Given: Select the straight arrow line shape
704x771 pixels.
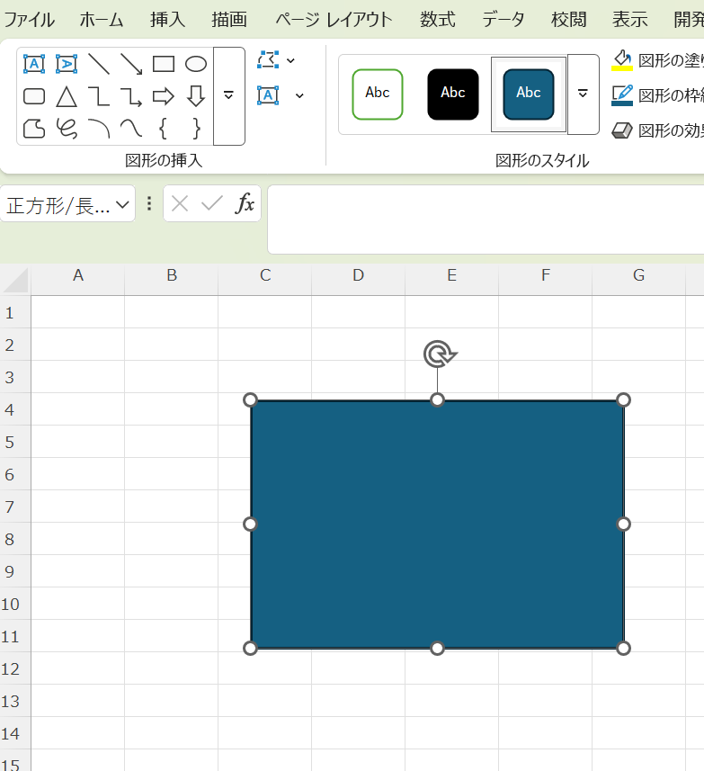Looking at the screenshot, I should [x=131, y=64].
